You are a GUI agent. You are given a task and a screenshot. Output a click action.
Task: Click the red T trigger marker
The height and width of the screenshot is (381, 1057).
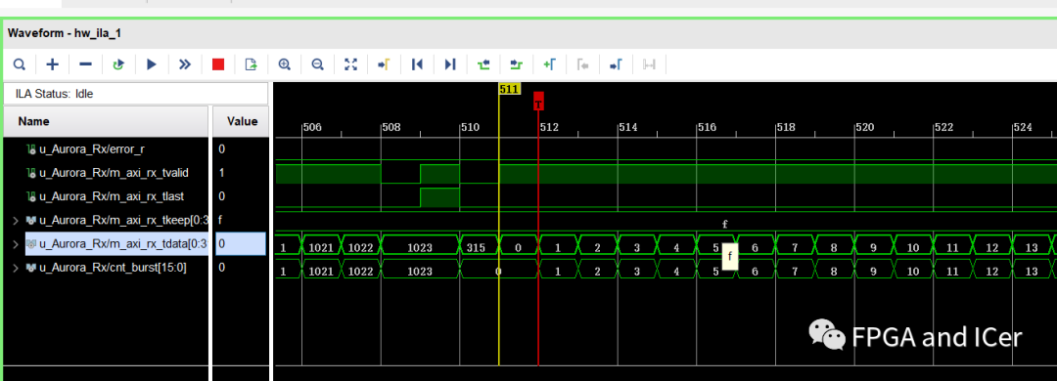(x=538, y=102)
